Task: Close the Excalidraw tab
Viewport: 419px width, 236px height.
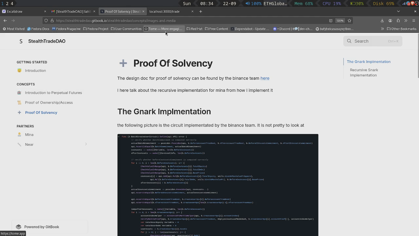Action: [x=45, y=11]
